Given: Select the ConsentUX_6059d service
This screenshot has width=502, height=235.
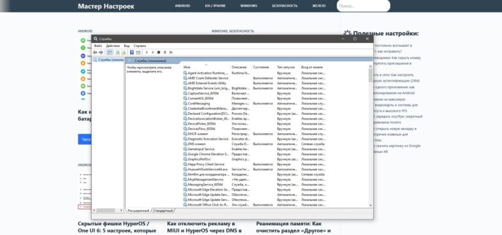Looking at the screenshot, I should pyautogui.click(x=255, y=98).
